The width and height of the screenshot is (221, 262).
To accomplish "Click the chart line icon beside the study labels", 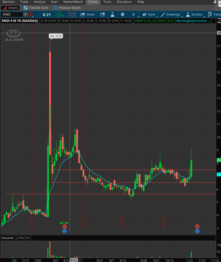I will click(219, 21).
